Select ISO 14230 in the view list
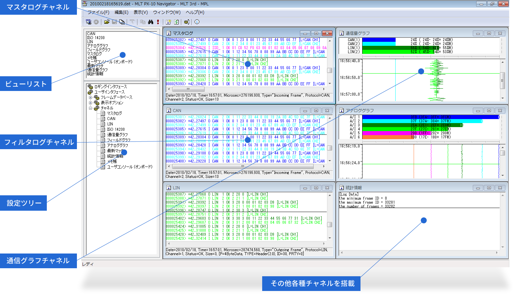Viewport: 517px width, 301px height. coord(96,37)
